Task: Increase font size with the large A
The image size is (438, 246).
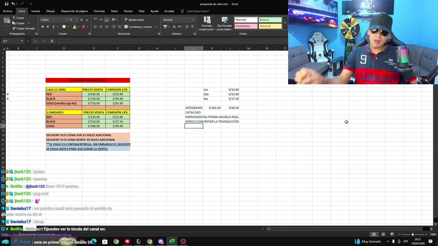Action: [x=81, y=20]
